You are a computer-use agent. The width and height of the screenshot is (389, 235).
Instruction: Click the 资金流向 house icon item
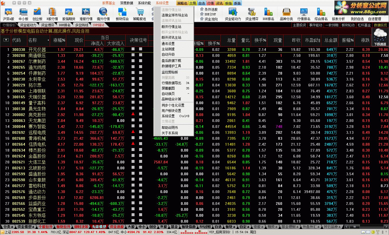209,19
